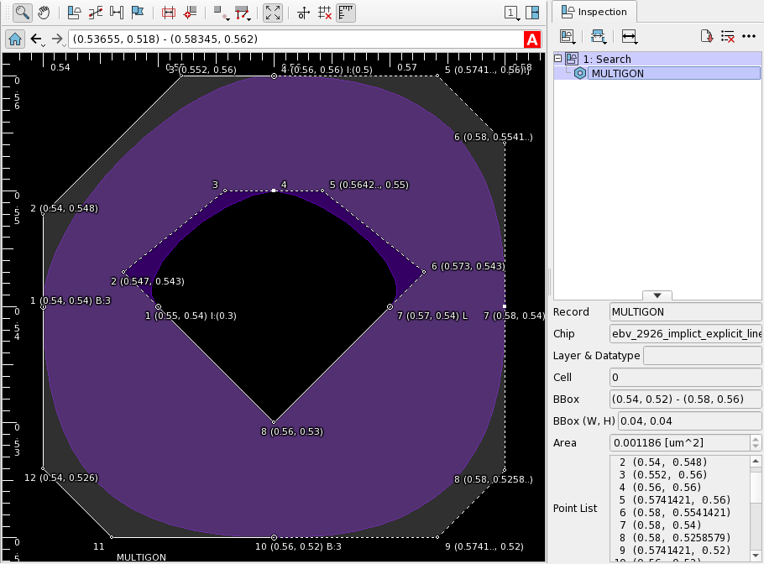This screenshot has height=564, width=764.
Task: Activate the pan hand tool
Action: click(x=44, y=13)
